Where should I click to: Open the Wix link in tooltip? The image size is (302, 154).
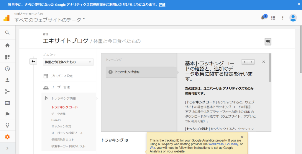pos(152,147)
